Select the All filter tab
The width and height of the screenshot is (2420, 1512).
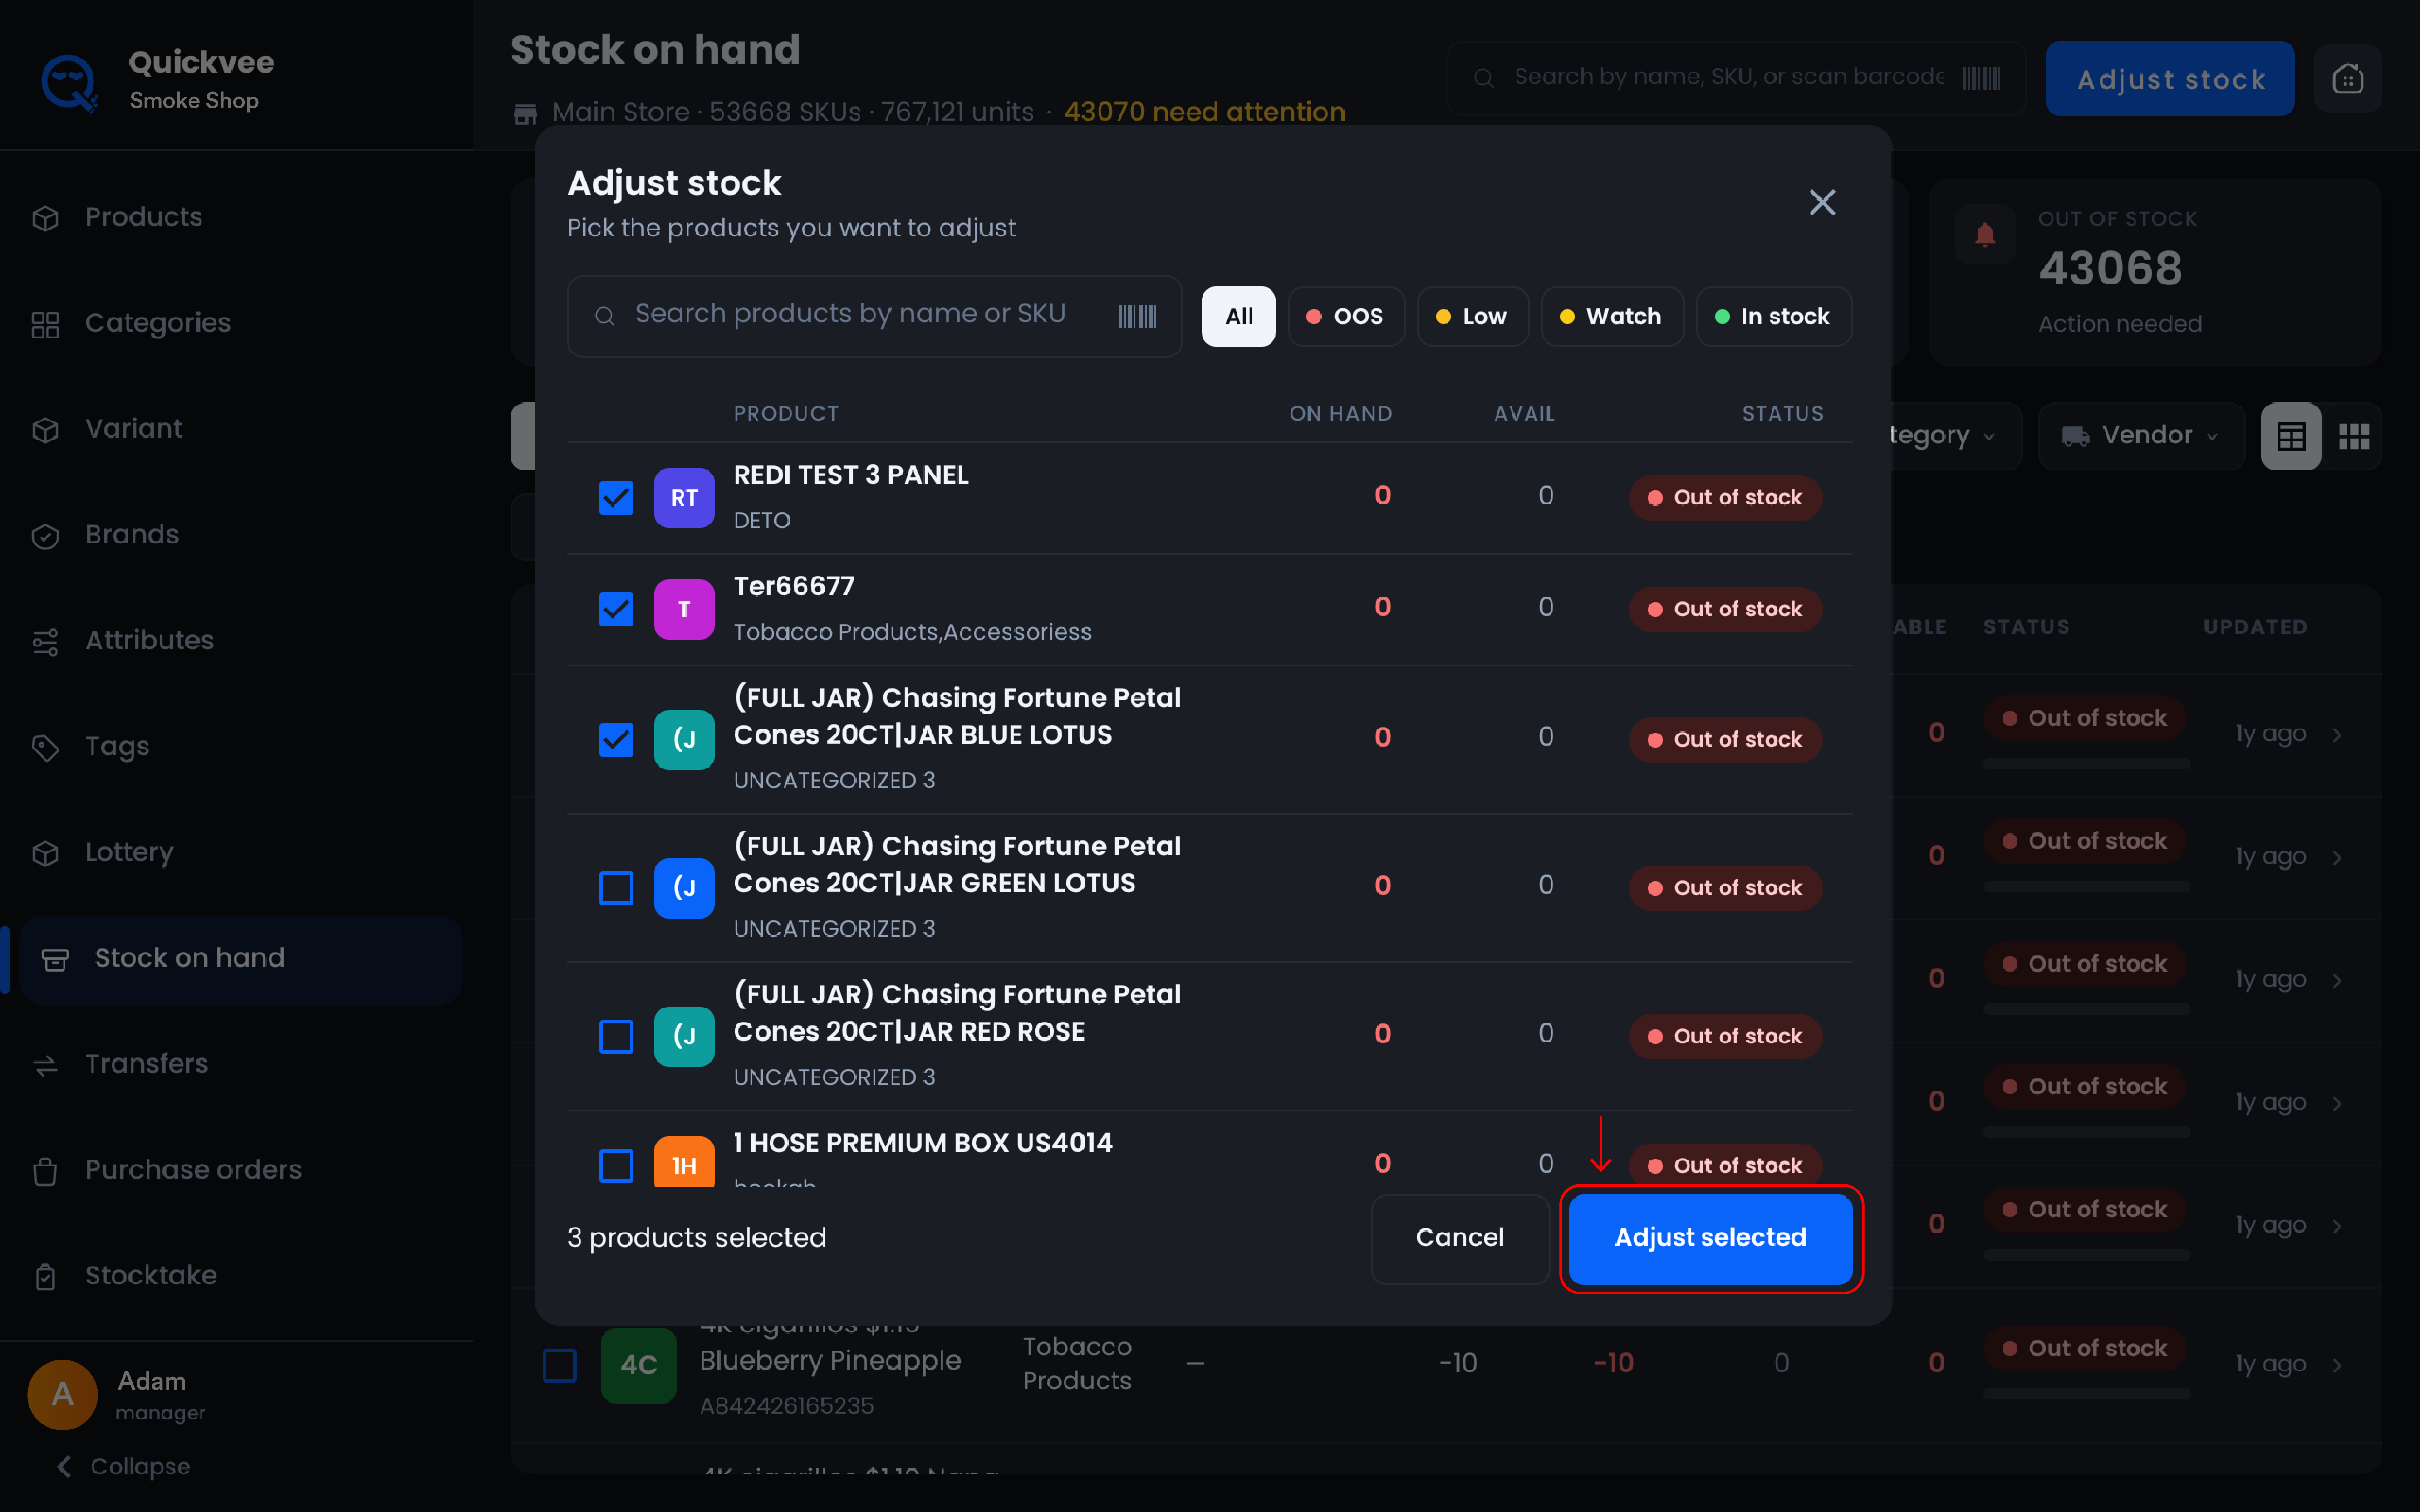(1238, 317)
